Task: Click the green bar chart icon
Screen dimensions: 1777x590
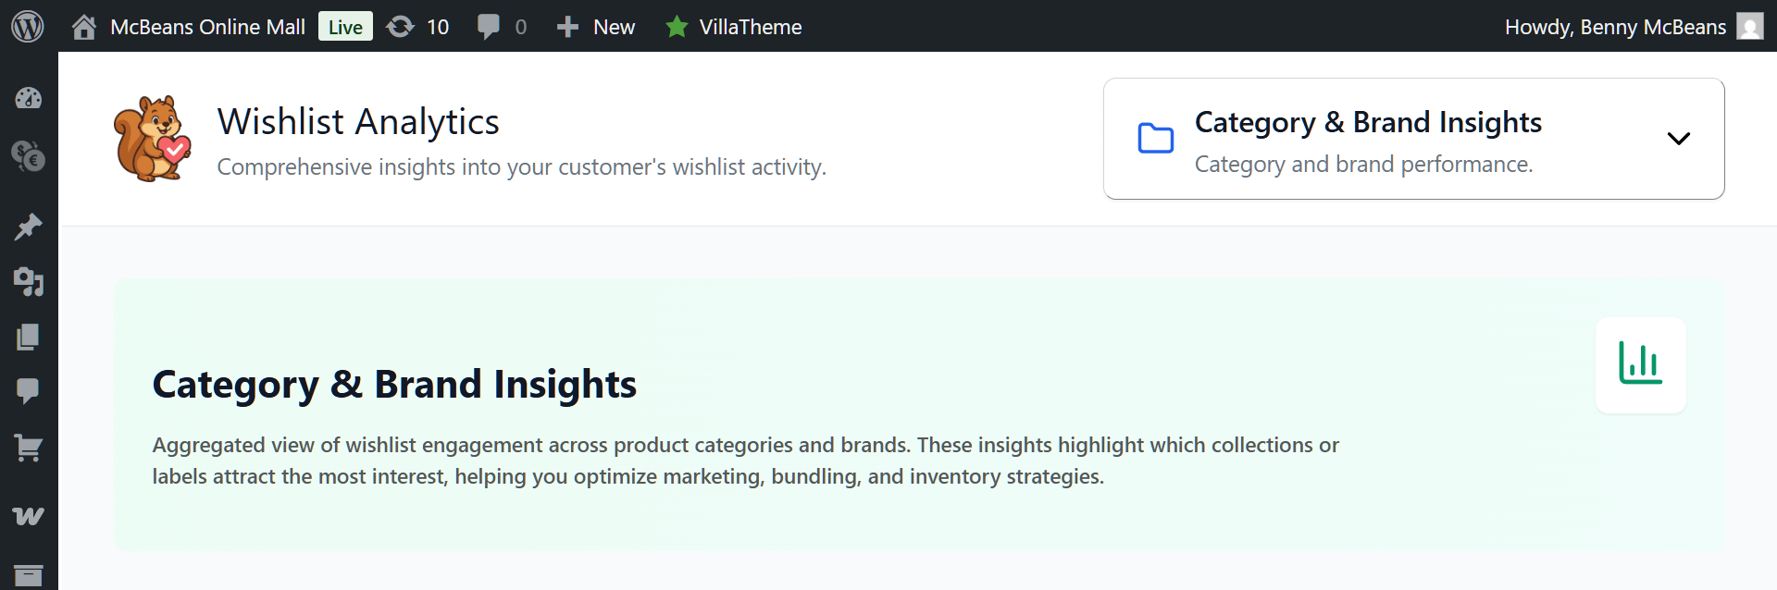Action: click(x=1640, y=364)
